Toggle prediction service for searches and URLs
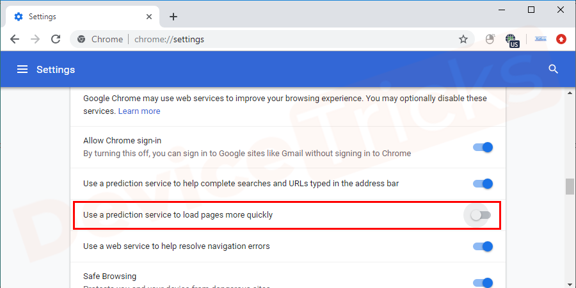 (483, 184)
